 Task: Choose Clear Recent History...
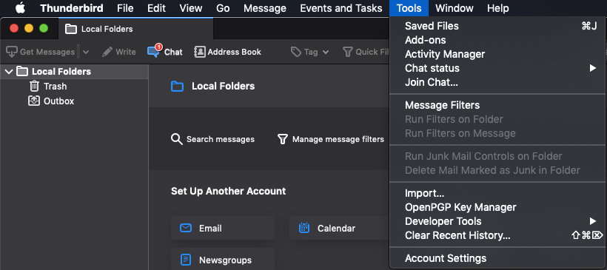tap(498, 235)
